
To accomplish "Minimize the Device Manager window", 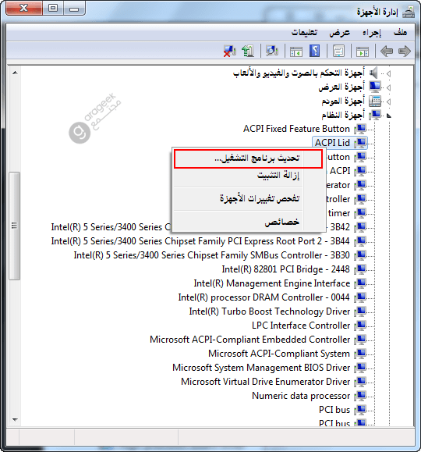I will coord(74,8).
